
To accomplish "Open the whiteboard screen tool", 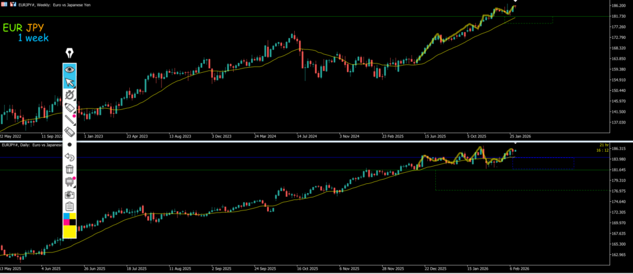I will pyautogui.click(x=70, y=181).
